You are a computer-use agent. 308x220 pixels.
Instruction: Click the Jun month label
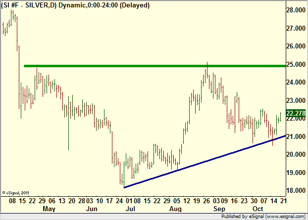92,209
